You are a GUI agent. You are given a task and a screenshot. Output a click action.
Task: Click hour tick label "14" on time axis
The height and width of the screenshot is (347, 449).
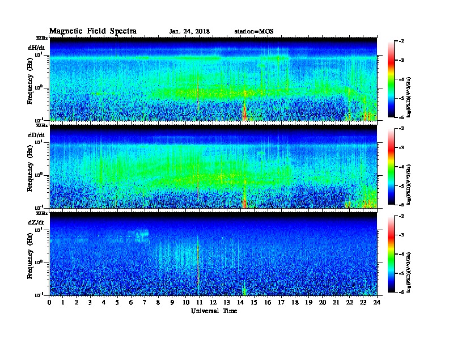click(x=240, y=302)
